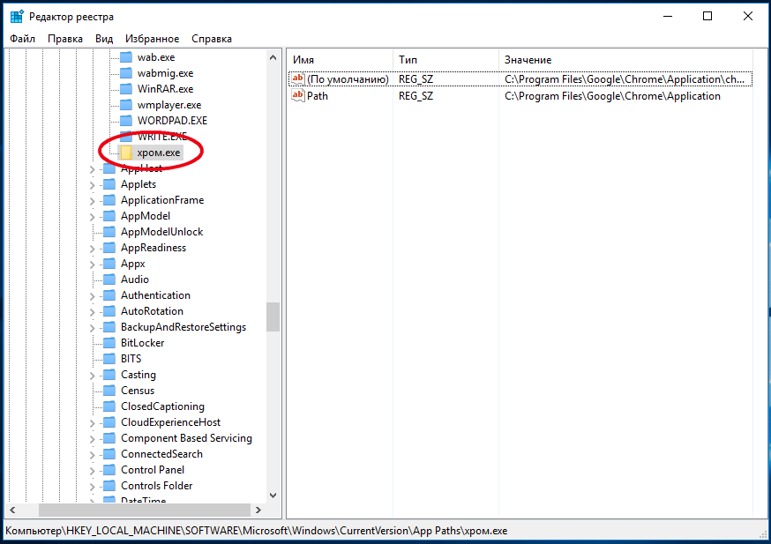The height and width of the screenshot is (544, 771).
Task: Open the Файл menu
Action: (23, 39)
